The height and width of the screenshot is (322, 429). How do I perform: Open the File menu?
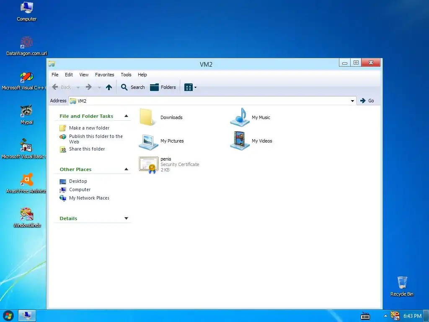point(55,75)
